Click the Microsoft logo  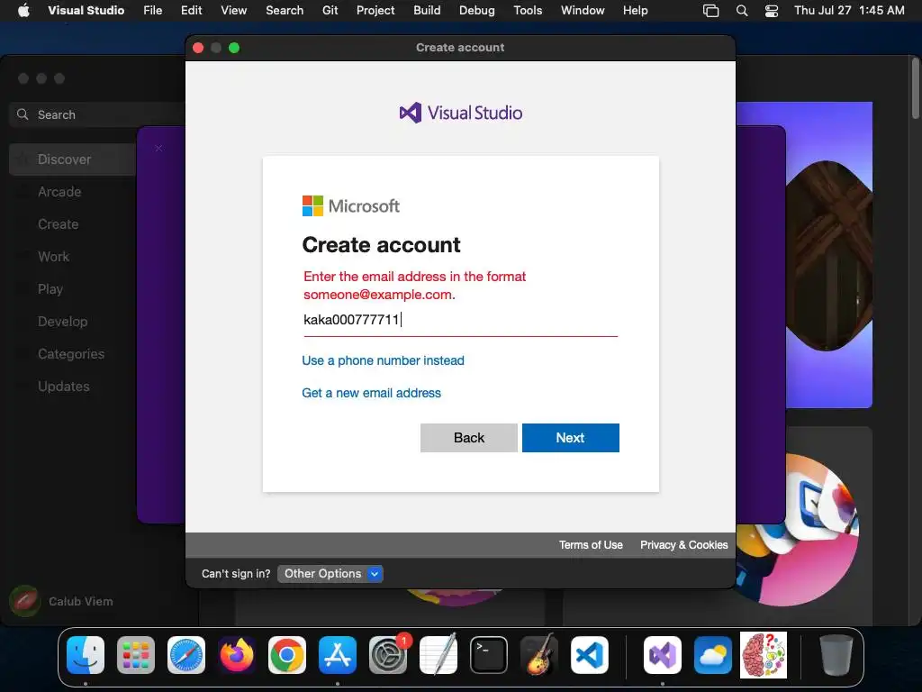point(351,206)
